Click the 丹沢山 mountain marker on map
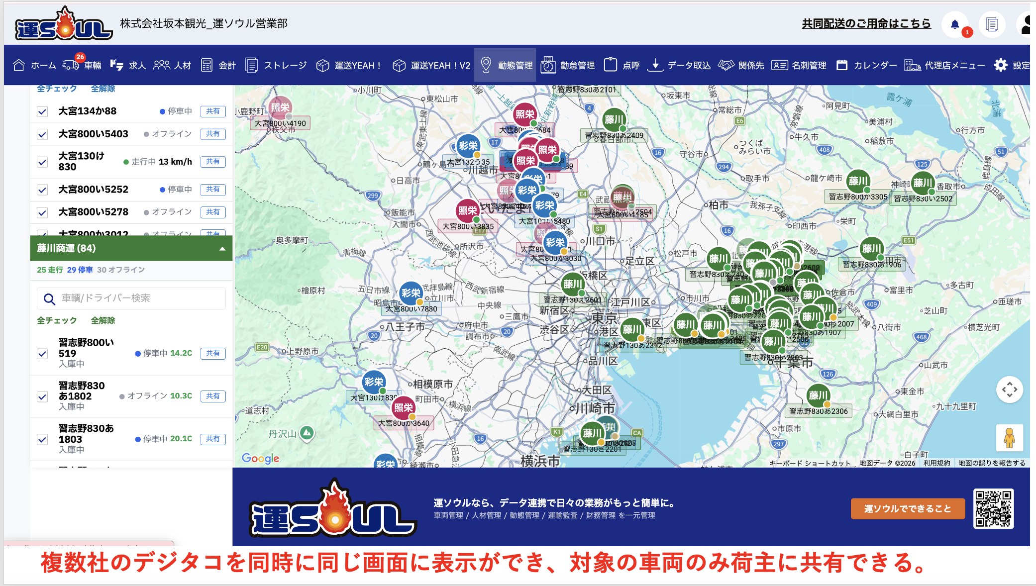This screenshot has width=1036, height=586. pyautogui.click(x=307, y=433)
